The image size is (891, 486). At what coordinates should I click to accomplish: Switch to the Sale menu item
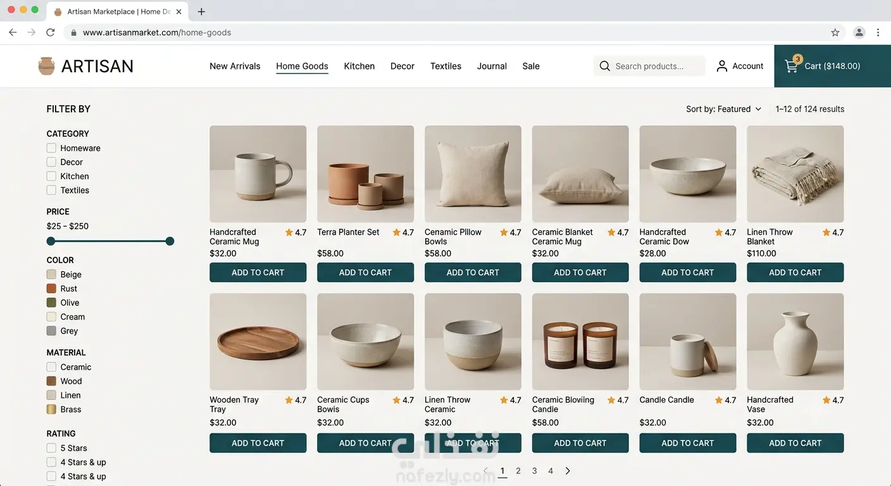[x=531, y=66]
